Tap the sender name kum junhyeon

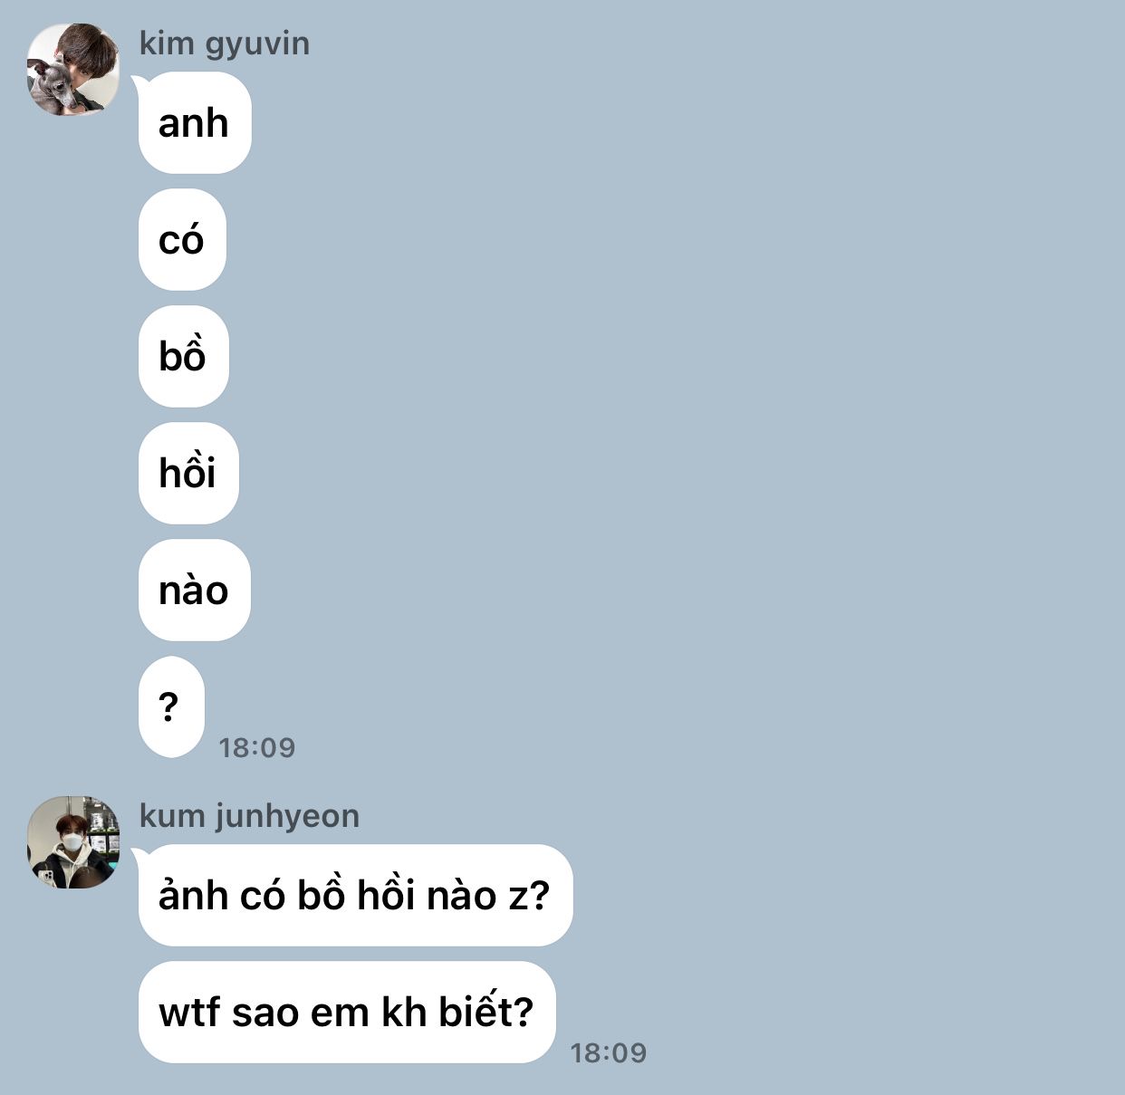pyautogui.click(x=249, y=816)
